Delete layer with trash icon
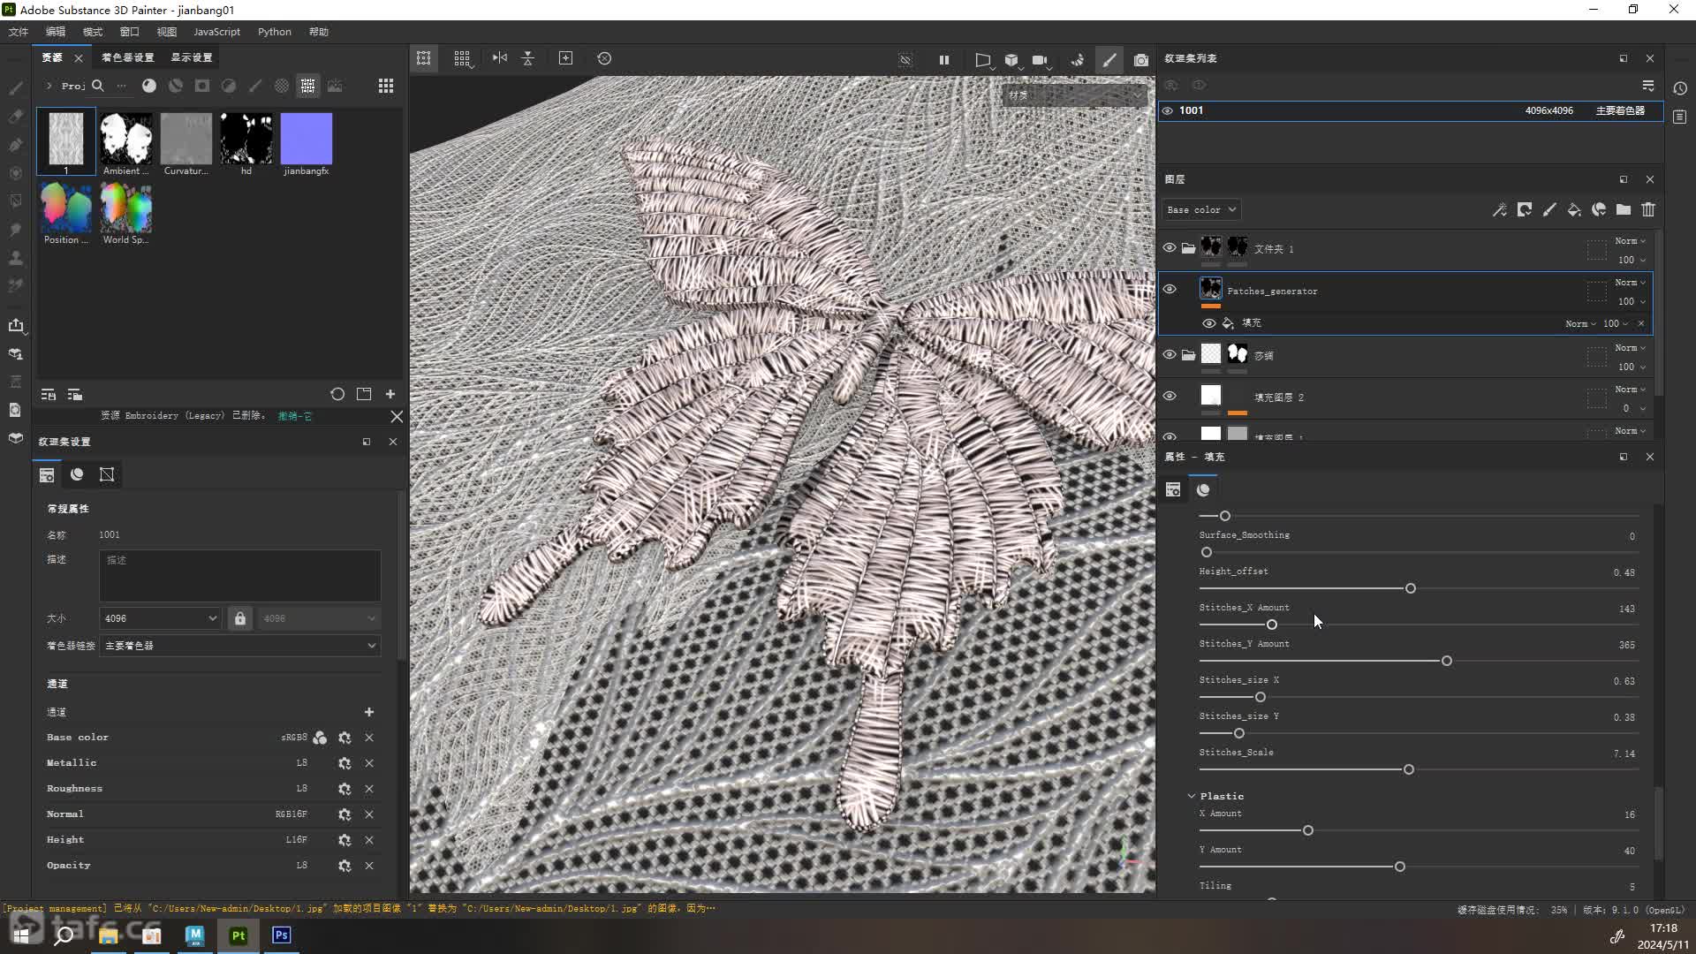This screenshot has width=1696, height=954. (x=1648, y=209)
